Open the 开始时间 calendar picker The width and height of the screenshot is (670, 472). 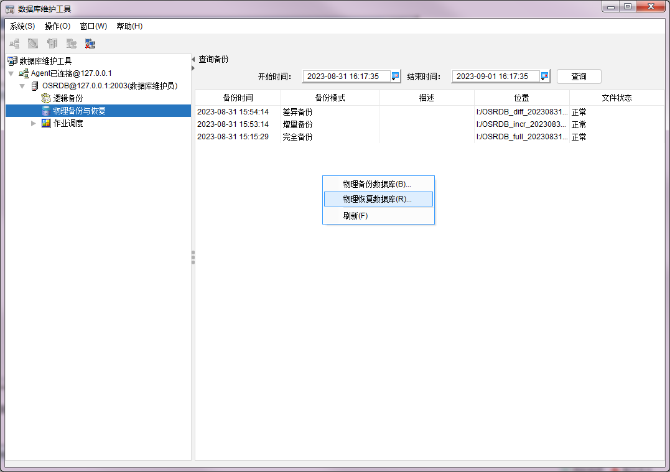(396, 76)
